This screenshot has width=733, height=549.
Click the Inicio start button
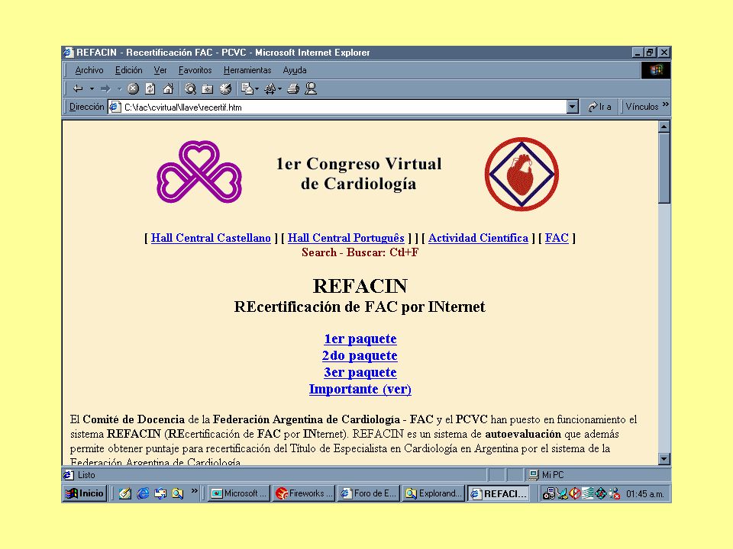click(x=85, y=493)
